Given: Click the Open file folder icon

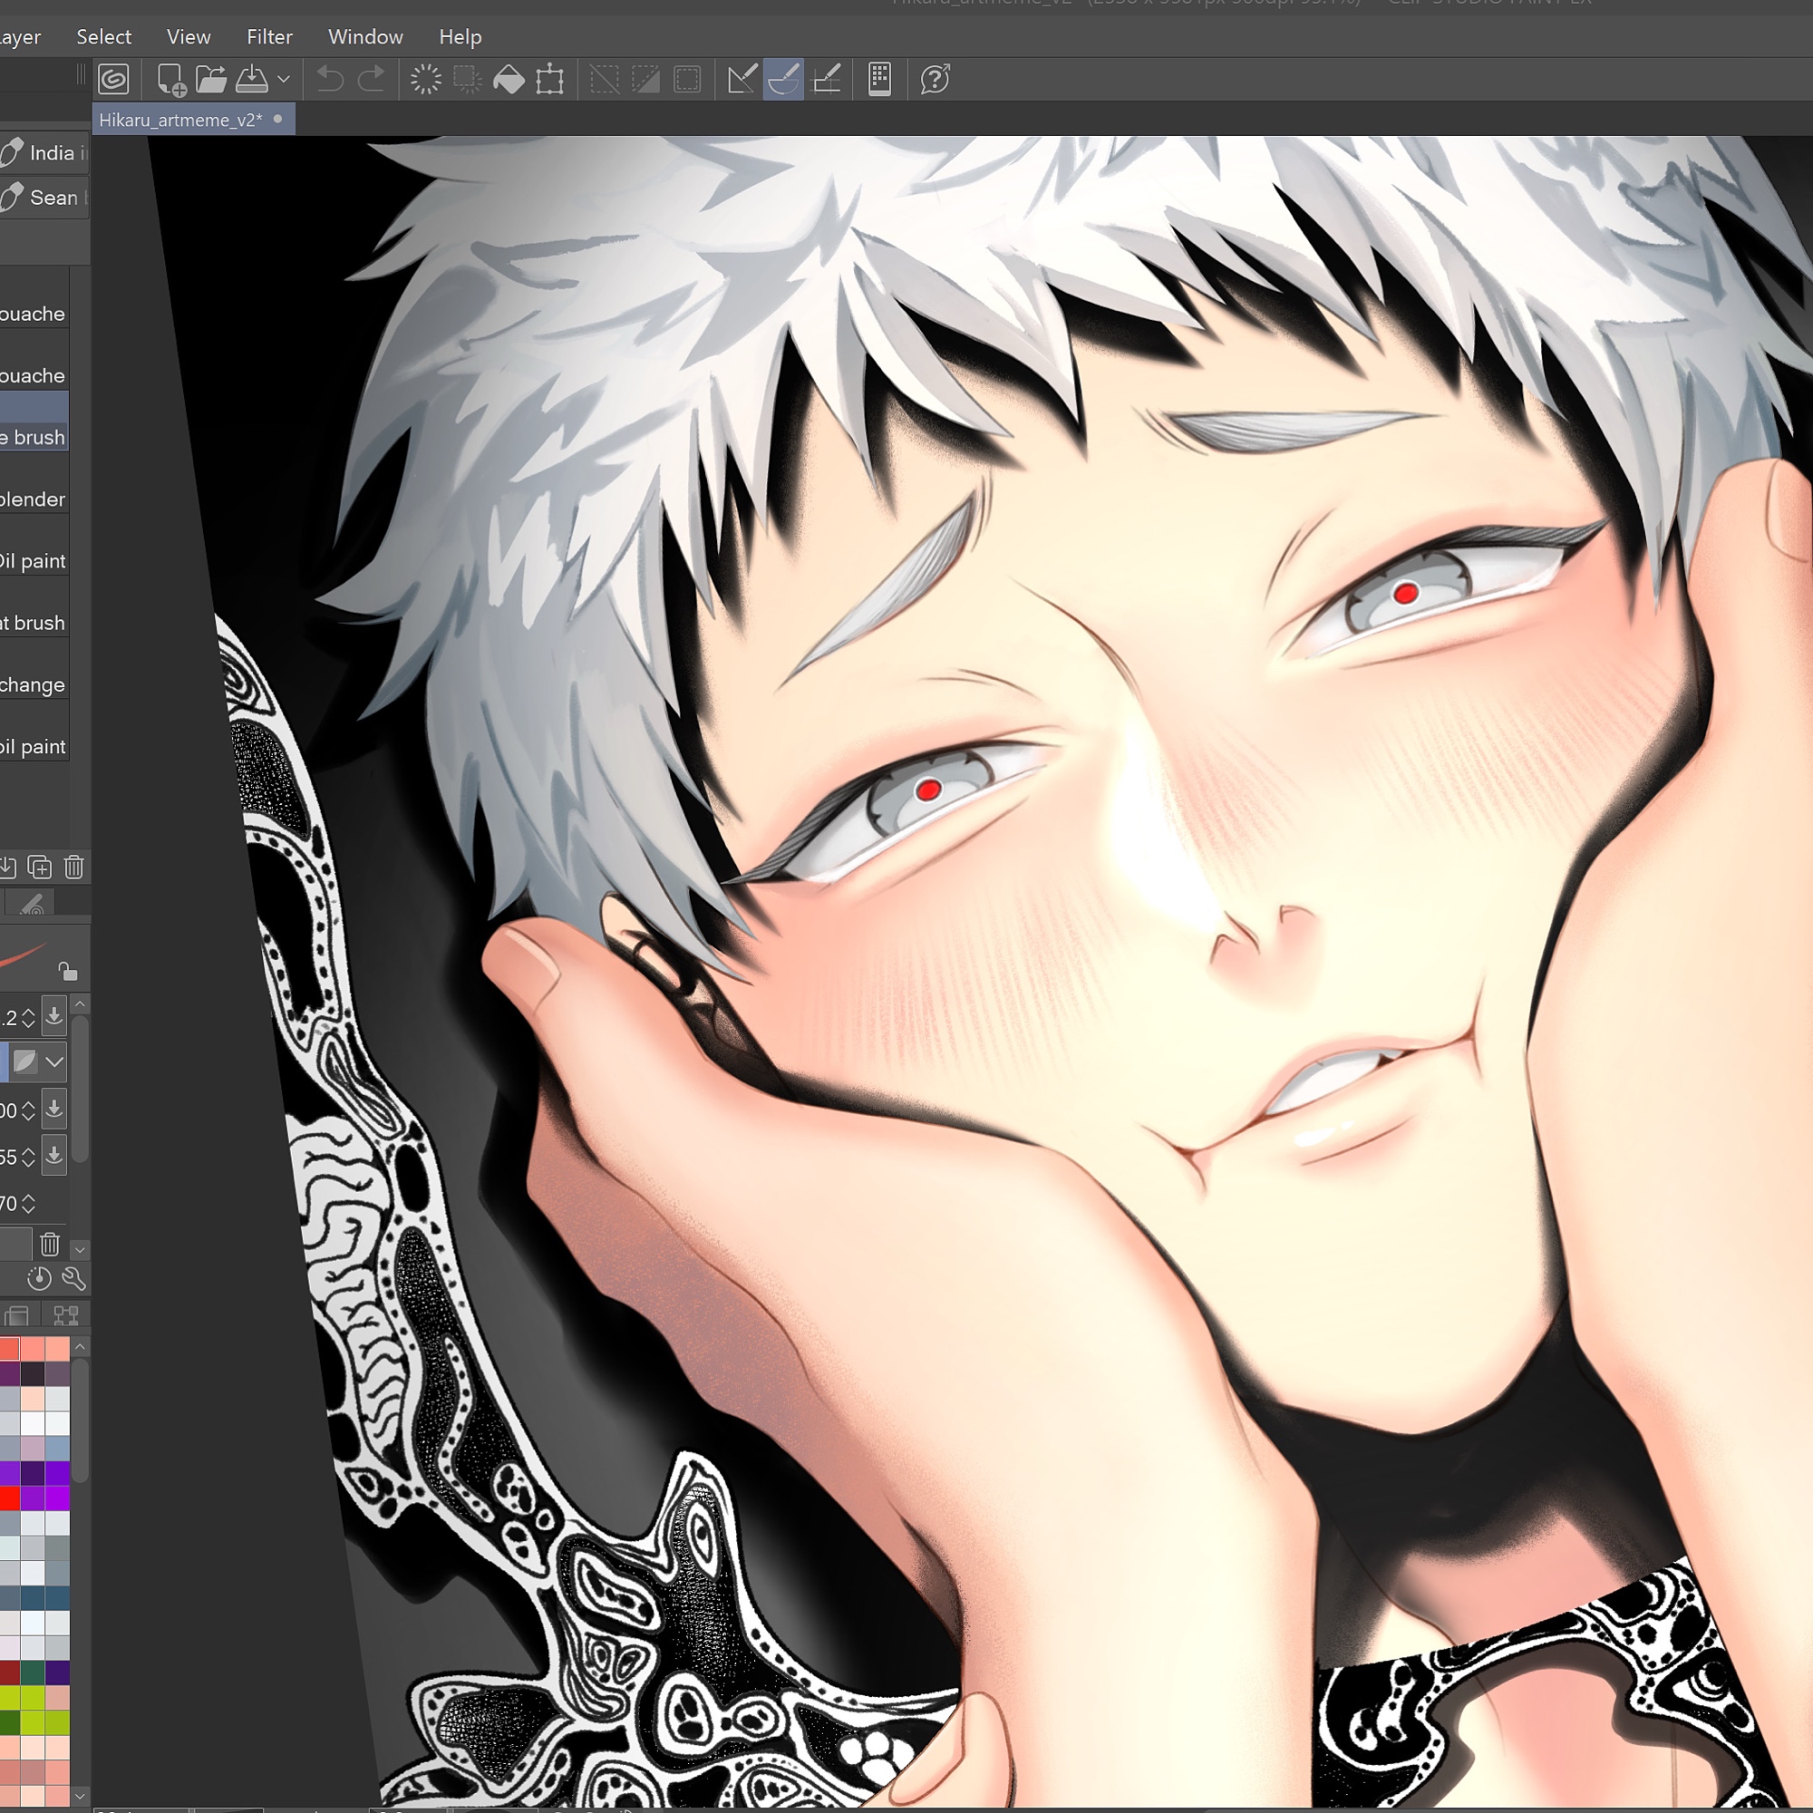Looking at the screenshot, I should point(211,80).
